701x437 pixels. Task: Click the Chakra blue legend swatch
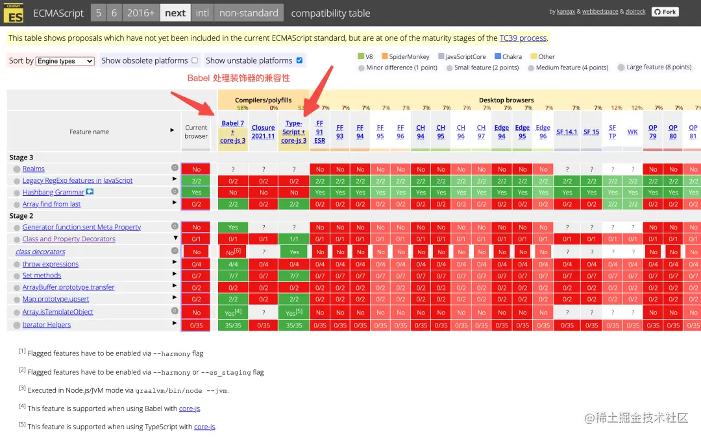[x=498, y=56]
